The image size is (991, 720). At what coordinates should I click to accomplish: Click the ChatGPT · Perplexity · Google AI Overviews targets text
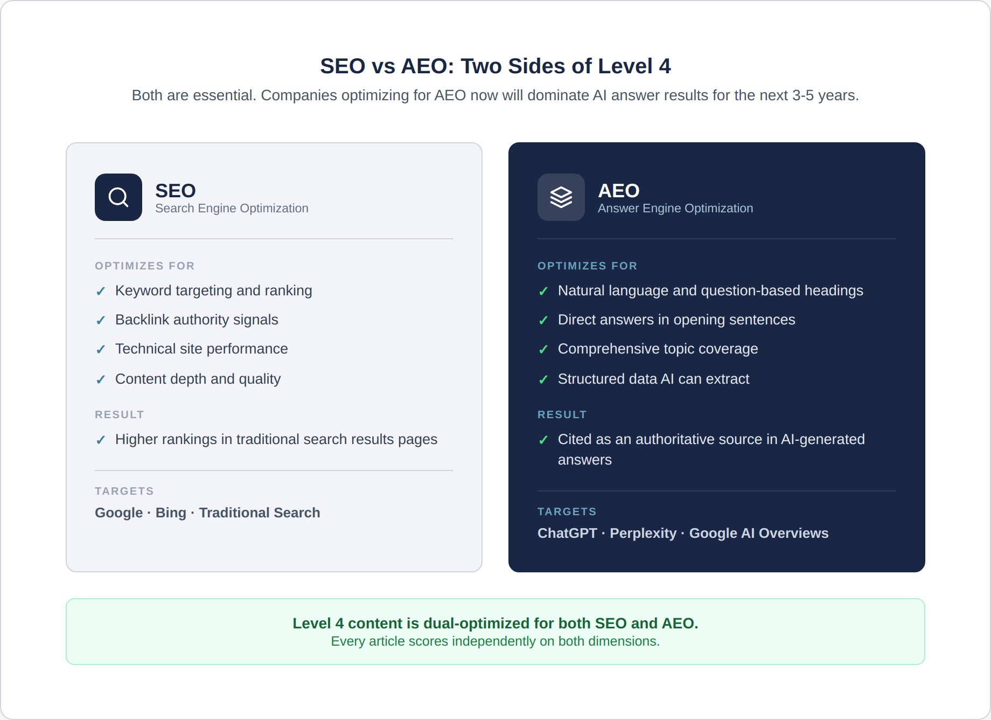pyautogui.click(x=682, y=533)
